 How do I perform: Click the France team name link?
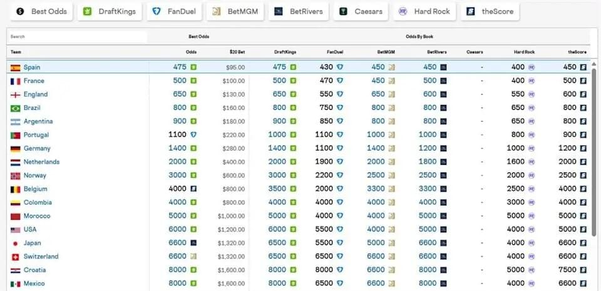(x=34, y=81)
